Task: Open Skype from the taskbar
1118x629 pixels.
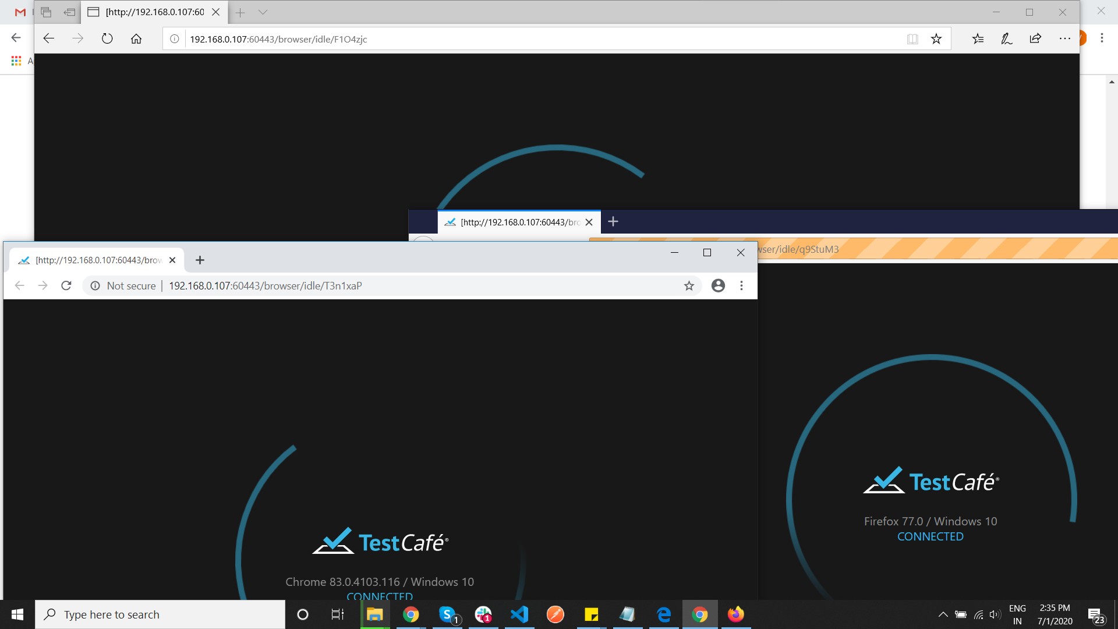Action: click(x=447, y=614)
